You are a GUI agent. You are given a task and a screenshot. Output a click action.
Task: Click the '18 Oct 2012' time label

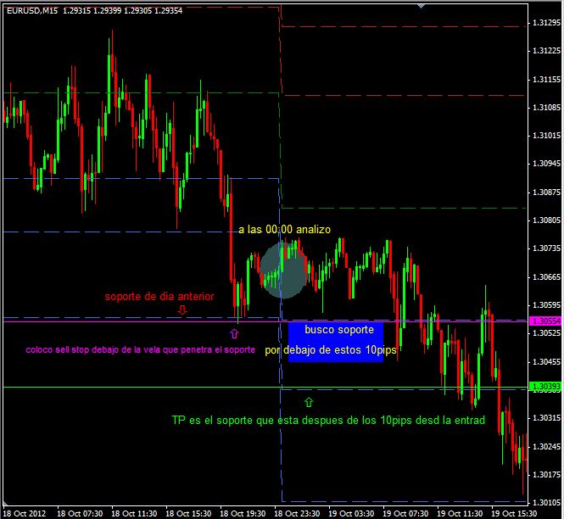(x=25, y=513)
